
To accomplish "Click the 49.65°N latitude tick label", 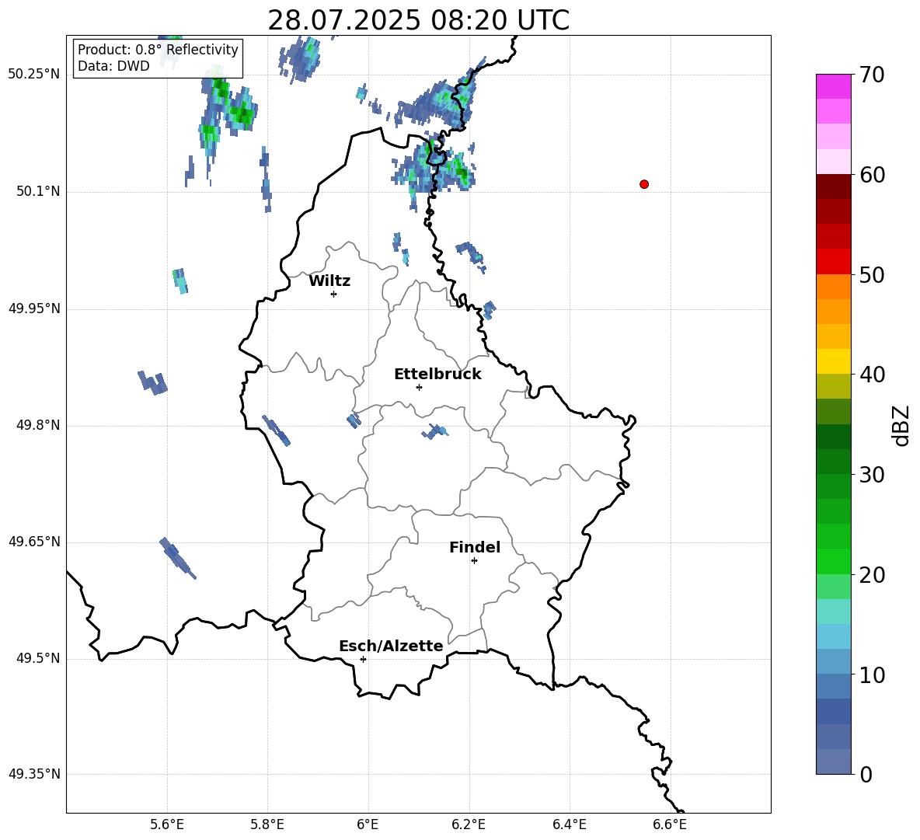I will tap(34, 542).
